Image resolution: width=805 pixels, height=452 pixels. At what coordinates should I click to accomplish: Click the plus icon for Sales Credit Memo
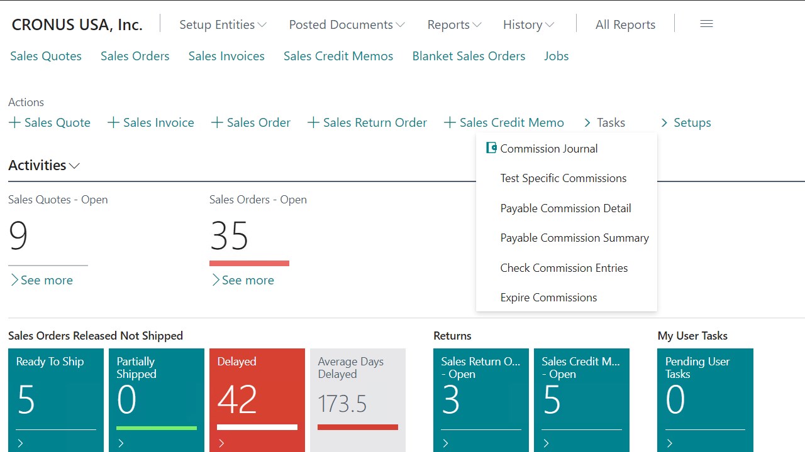point(450,122)
